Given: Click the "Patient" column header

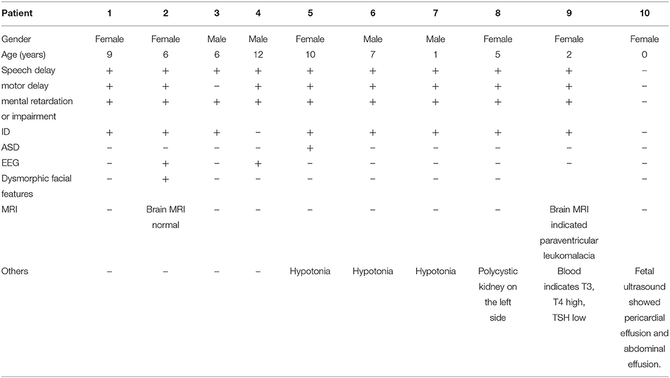Looking at the screenshot, I should tap(18, 12).
